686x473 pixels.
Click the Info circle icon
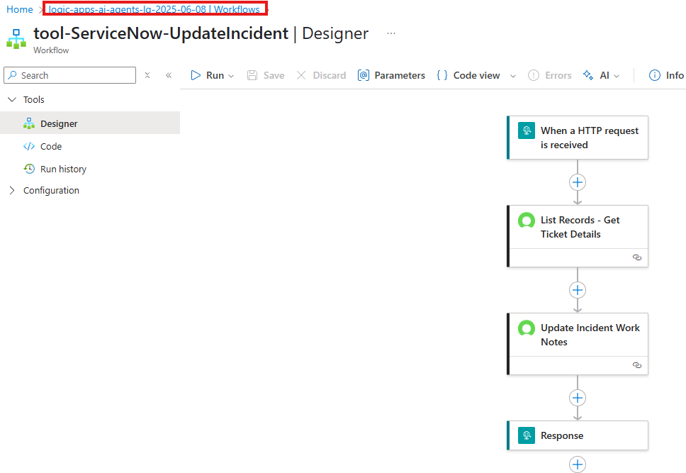655,75
